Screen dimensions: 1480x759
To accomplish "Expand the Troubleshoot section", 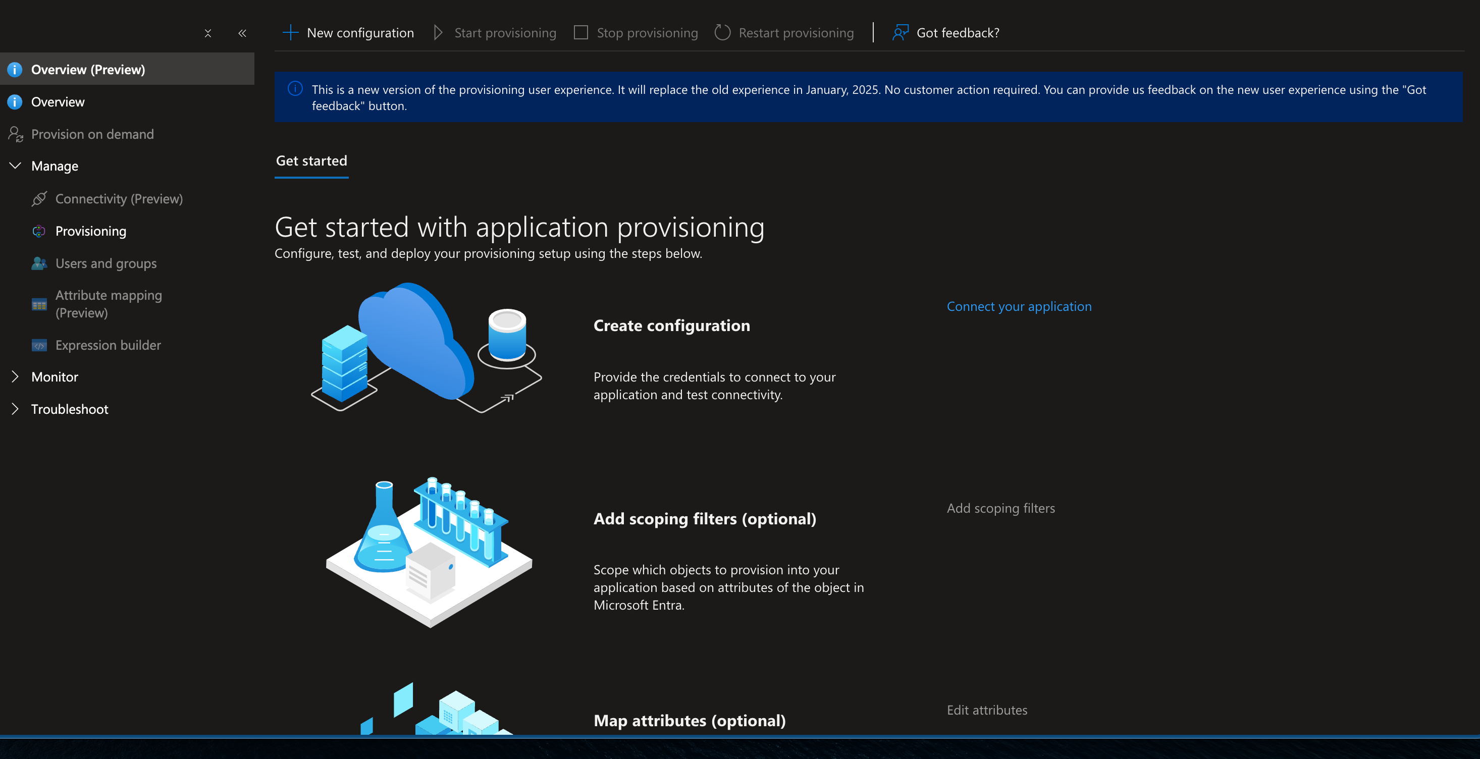I will pyautogui.click(x=15, y=408).
